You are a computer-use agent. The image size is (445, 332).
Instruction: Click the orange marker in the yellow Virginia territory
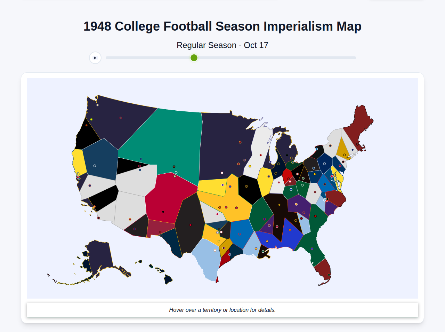(334, 175)
